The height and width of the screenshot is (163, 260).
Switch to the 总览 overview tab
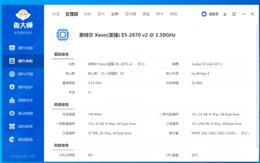[56, 14]
